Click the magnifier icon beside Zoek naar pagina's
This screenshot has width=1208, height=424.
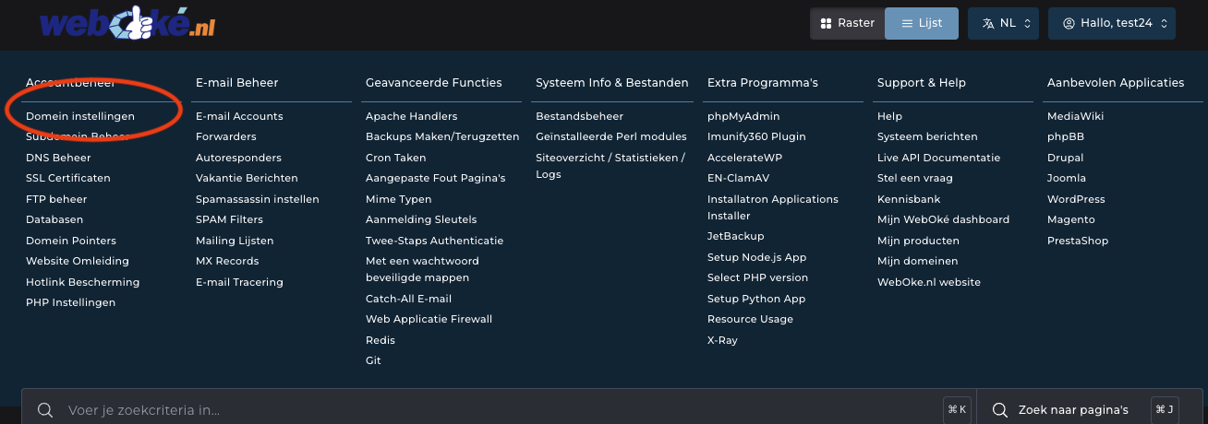(998, 410)
